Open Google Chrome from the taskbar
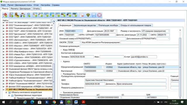This screenshot has height=105, width=187. 54,102
